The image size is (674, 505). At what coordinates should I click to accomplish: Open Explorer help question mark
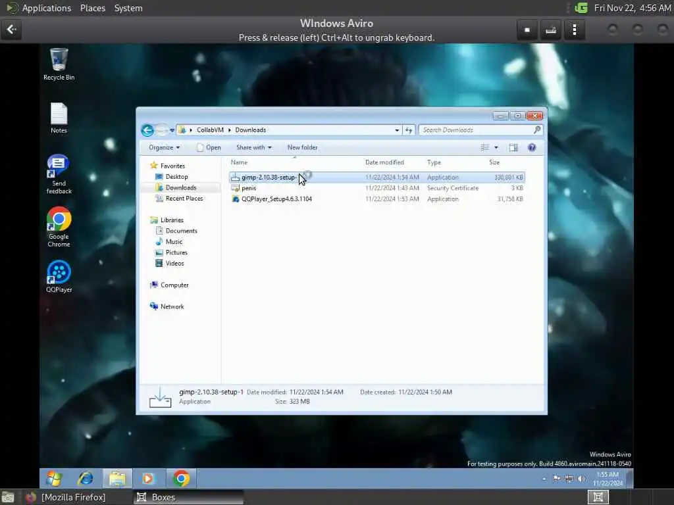532,147
